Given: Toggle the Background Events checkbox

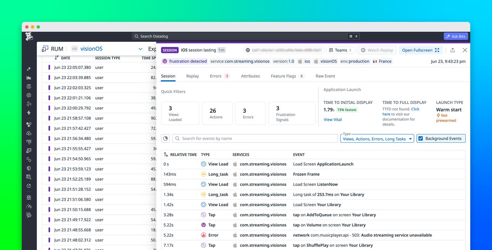Looking at the screenshot, I should 421,139.
